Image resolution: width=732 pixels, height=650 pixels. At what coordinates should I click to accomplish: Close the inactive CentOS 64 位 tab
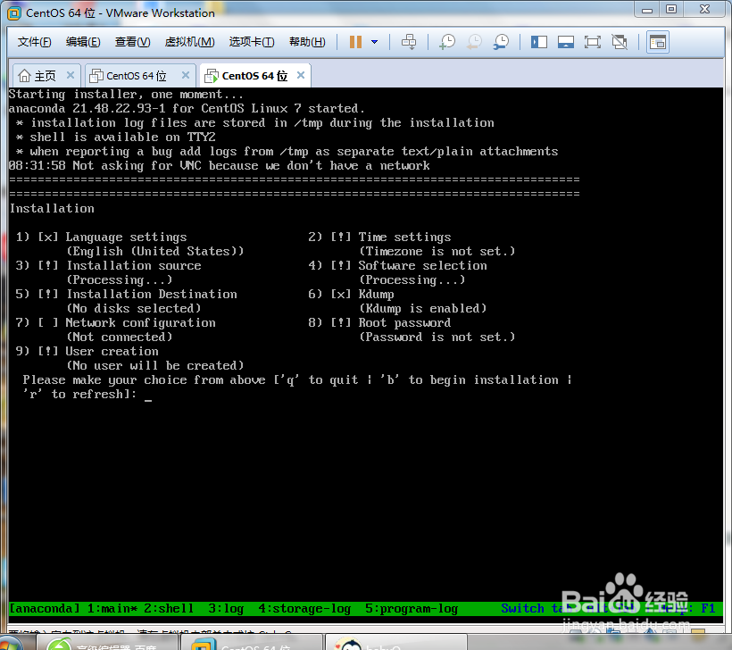[186, 75]
